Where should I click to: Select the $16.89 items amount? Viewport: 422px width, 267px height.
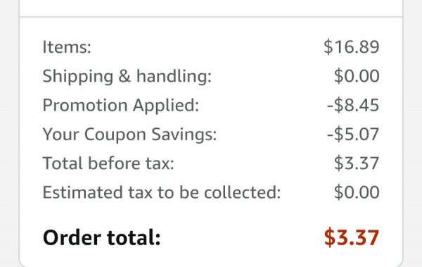(352, 46)
